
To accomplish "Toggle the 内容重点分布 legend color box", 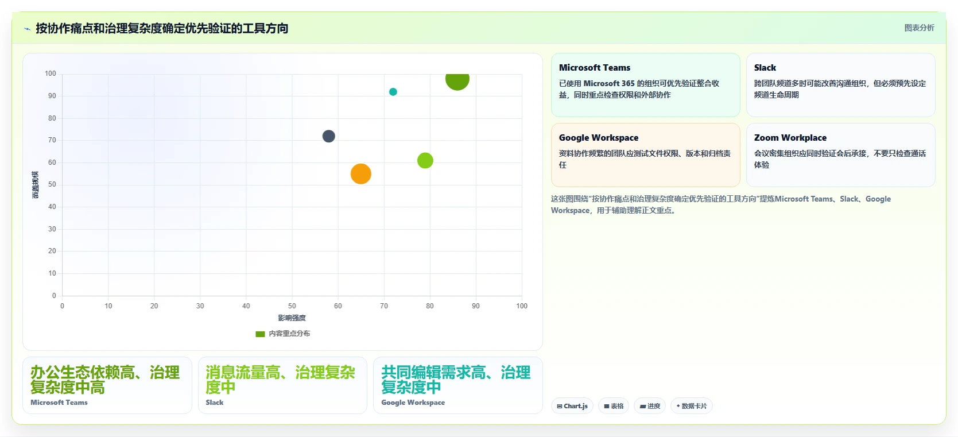I will [x=260, y=334].
